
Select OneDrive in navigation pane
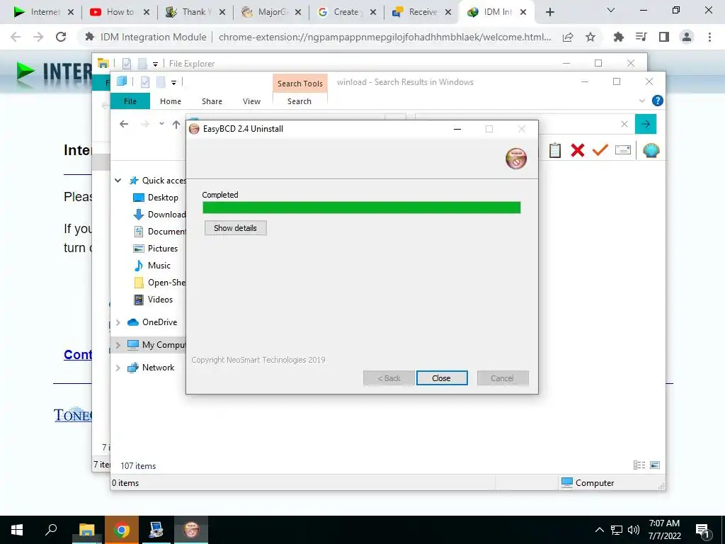(152, 322)
